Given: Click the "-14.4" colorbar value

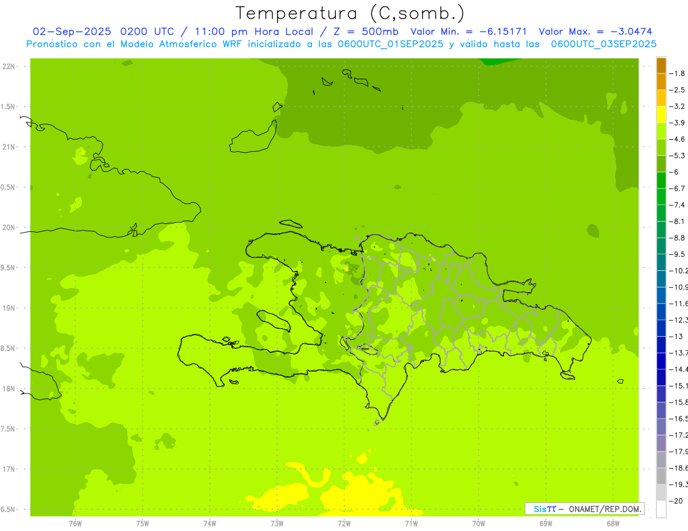Looking at the screenshot, I should point(679,369).
